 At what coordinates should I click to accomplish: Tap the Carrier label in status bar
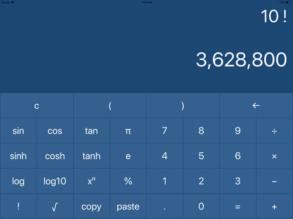click(6, 3)
